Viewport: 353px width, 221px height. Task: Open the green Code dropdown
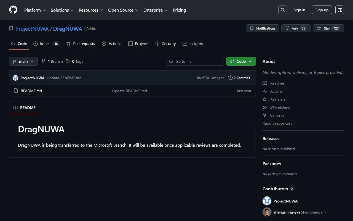tap(241, 61)
